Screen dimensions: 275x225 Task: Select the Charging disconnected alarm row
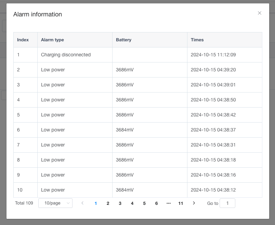138,55
